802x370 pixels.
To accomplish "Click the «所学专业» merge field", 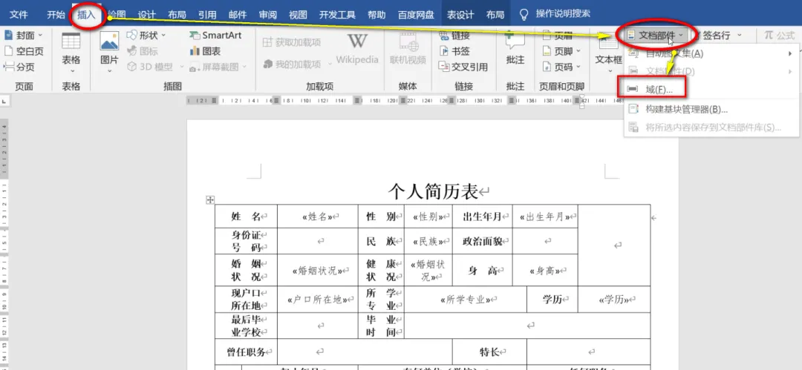I will tap(466, 300).
